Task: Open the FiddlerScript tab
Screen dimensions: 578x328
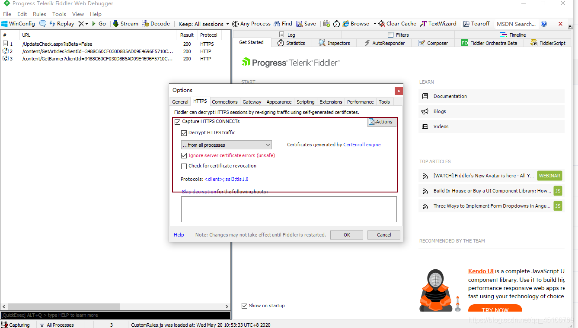Action: click(x=548, y=43)
